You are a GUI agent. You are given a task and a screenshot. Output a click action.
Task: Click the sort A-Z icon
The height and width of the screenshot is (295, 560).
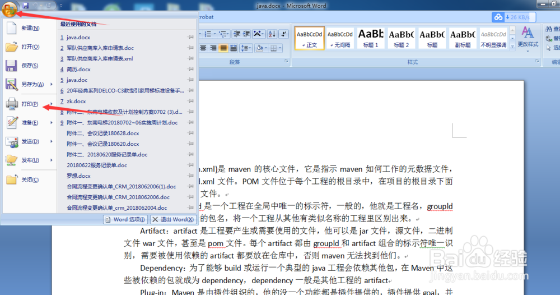[x=272, y=34]
